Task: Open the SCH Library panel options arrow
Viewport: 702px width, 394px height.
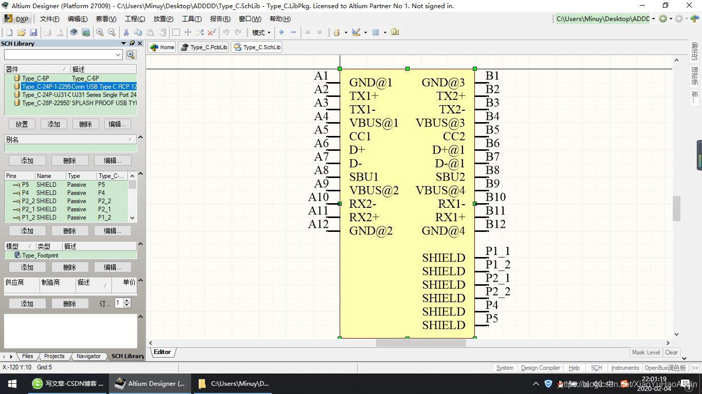Action: click(123, 44)
